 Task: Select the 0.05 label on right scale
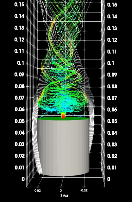click(x=112, y=121)
